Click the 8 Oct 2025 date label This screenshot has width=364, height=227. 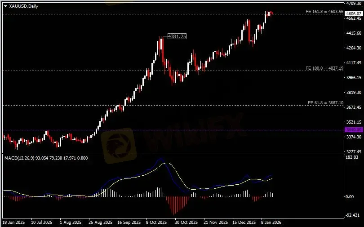click(156, 223)
